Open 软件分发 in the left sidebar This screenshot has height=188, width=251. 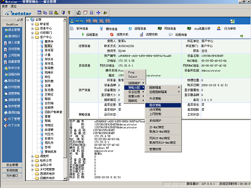click(x=12, y=68)
